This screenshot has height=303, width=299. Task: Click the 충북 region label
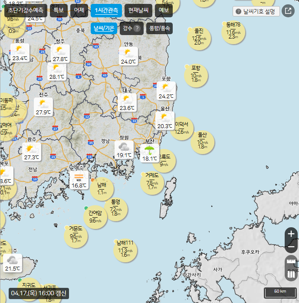tap(80, 30)
